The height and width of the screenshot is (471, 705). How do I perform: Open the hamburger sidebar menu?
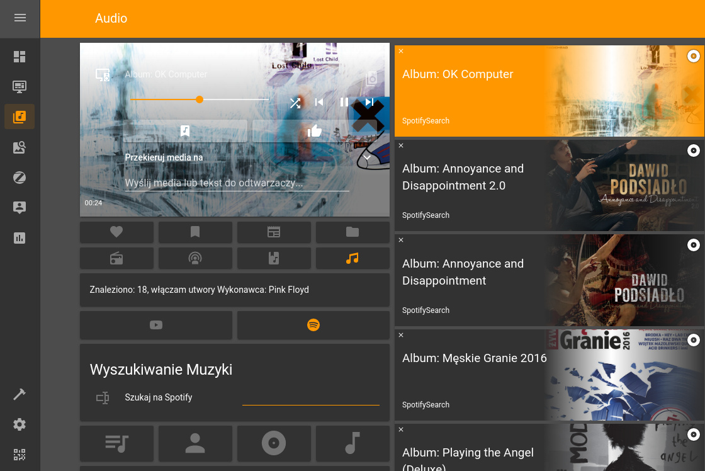coord(20,18)
